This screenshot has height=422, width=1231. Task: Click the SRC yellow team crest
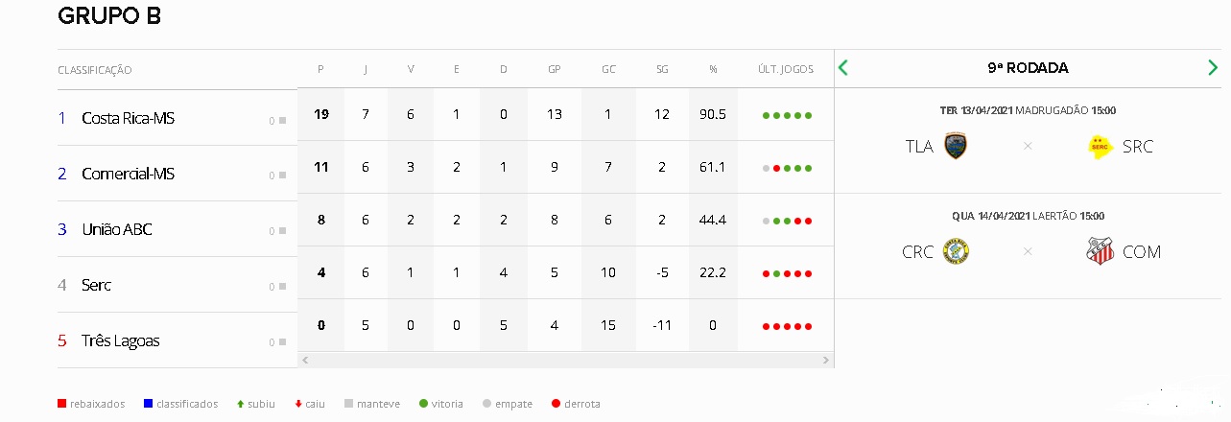coord(1100,146)
